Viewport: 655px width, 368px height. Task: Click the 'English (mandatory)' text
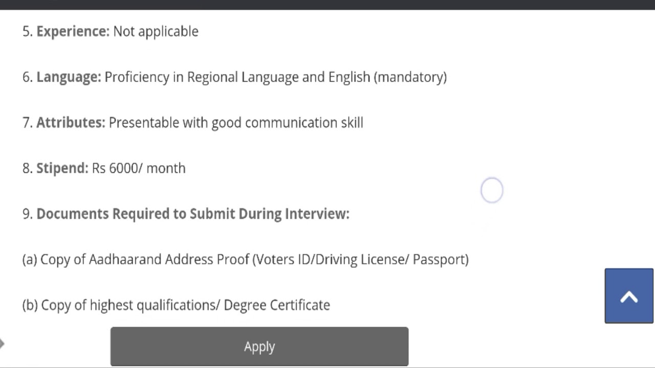point(387,77)
